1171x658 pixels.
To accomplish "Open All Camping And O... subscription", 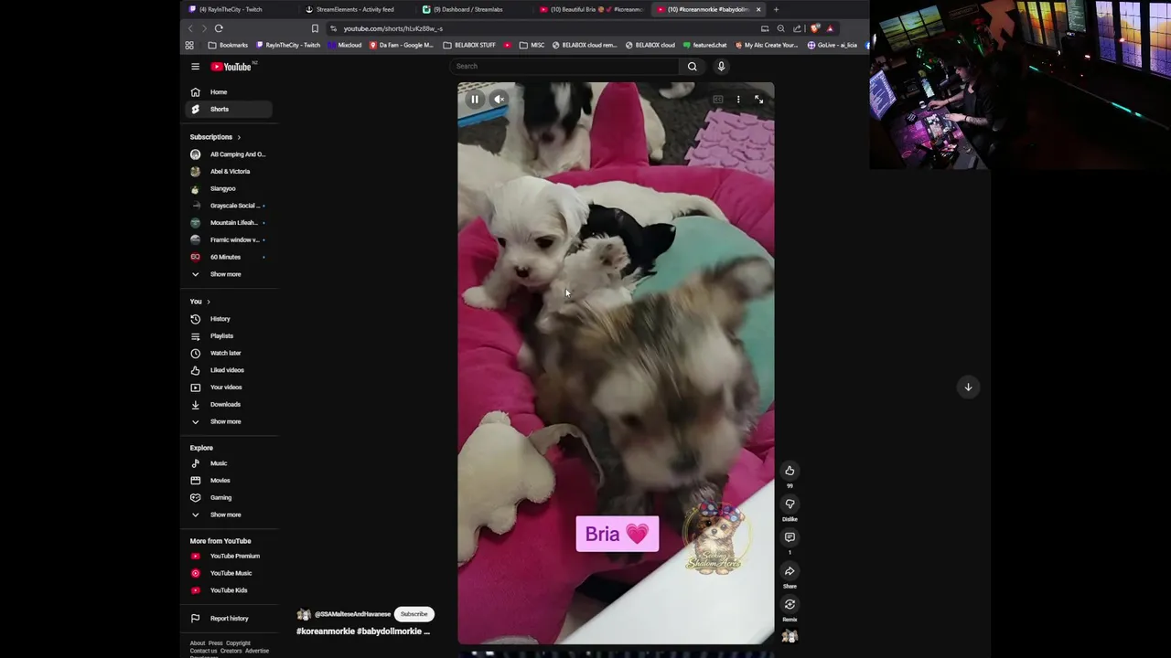I will click(x=229, y=154).
